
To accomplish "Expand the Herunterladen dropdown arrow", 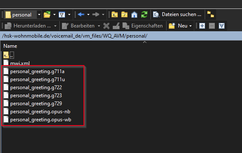I will 55,26.
